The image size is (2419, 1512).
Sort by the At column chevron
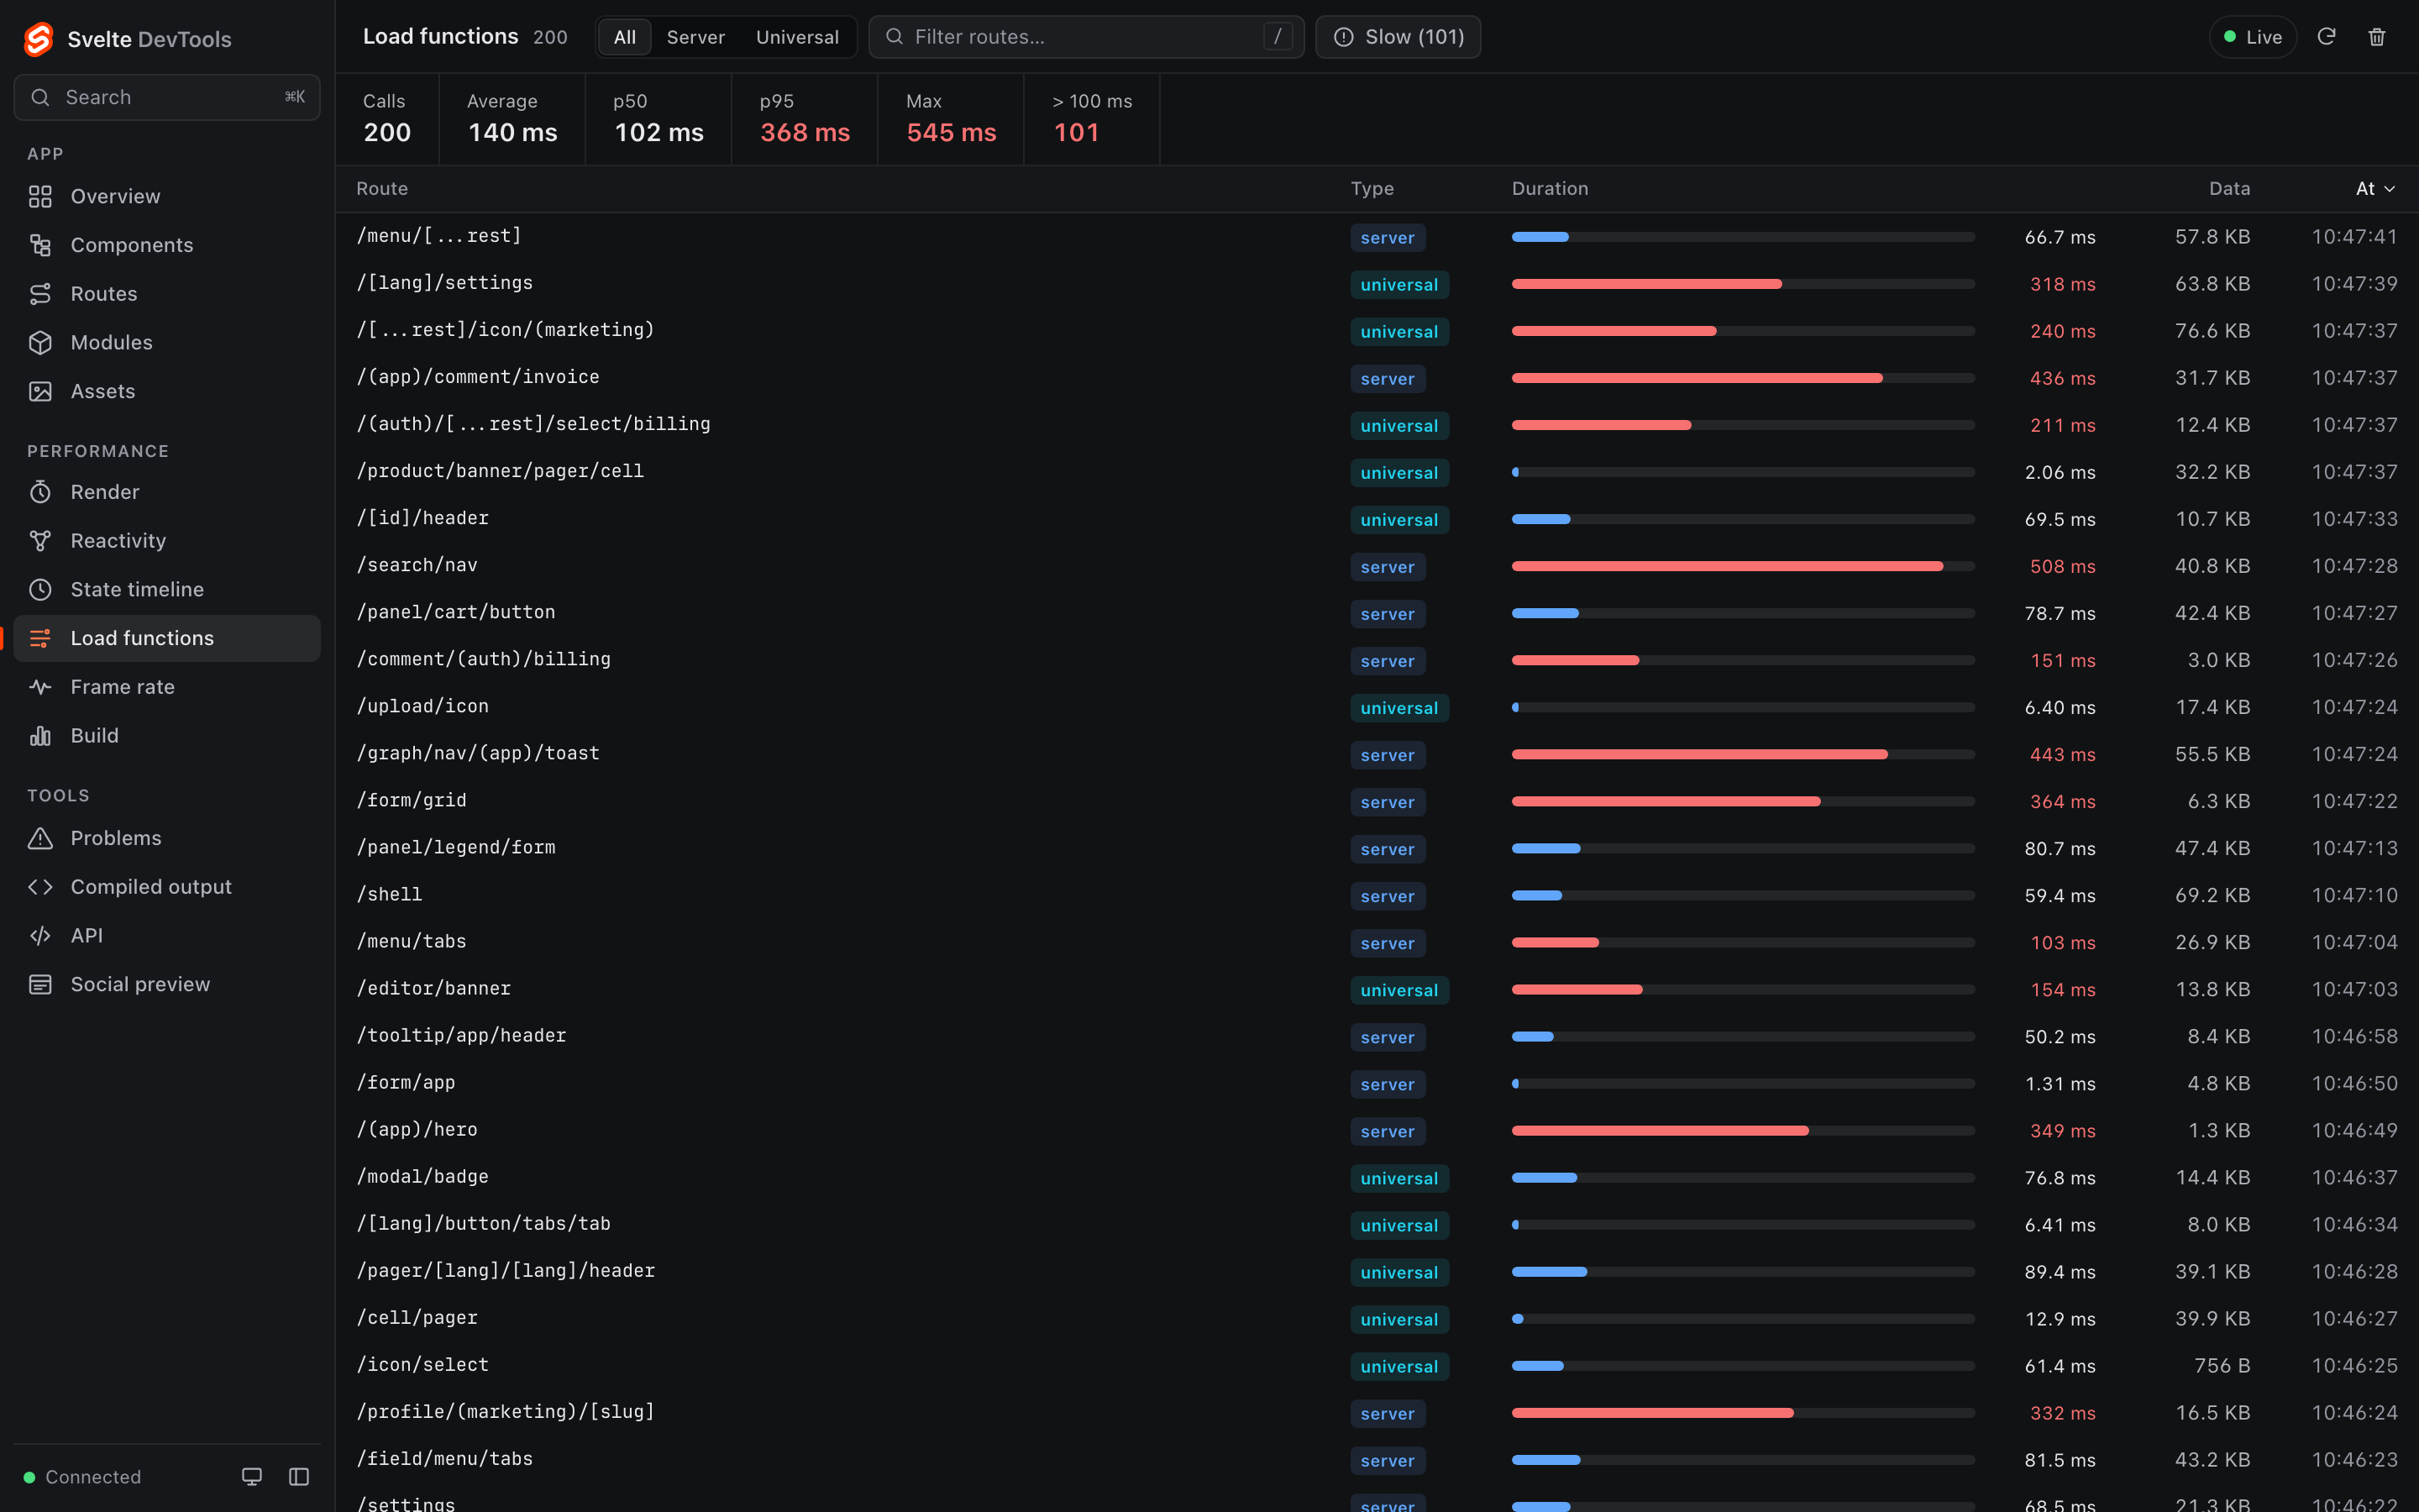click(x=2390, y=189)
